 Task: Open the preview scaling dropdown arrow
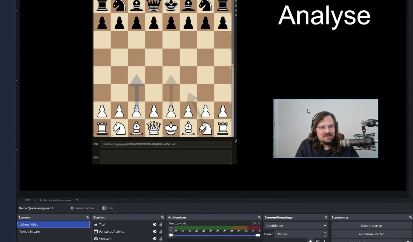(77, 200)
